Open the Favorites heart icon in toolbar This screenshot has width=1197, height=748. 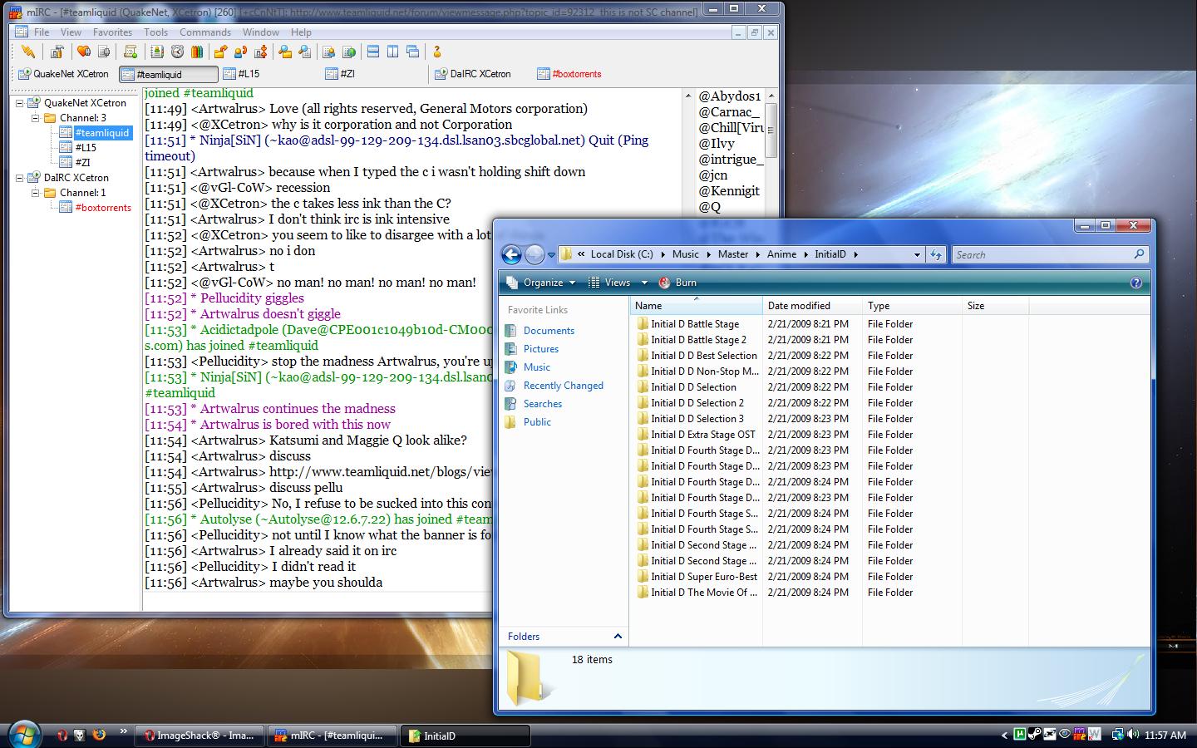pos(84,52)
